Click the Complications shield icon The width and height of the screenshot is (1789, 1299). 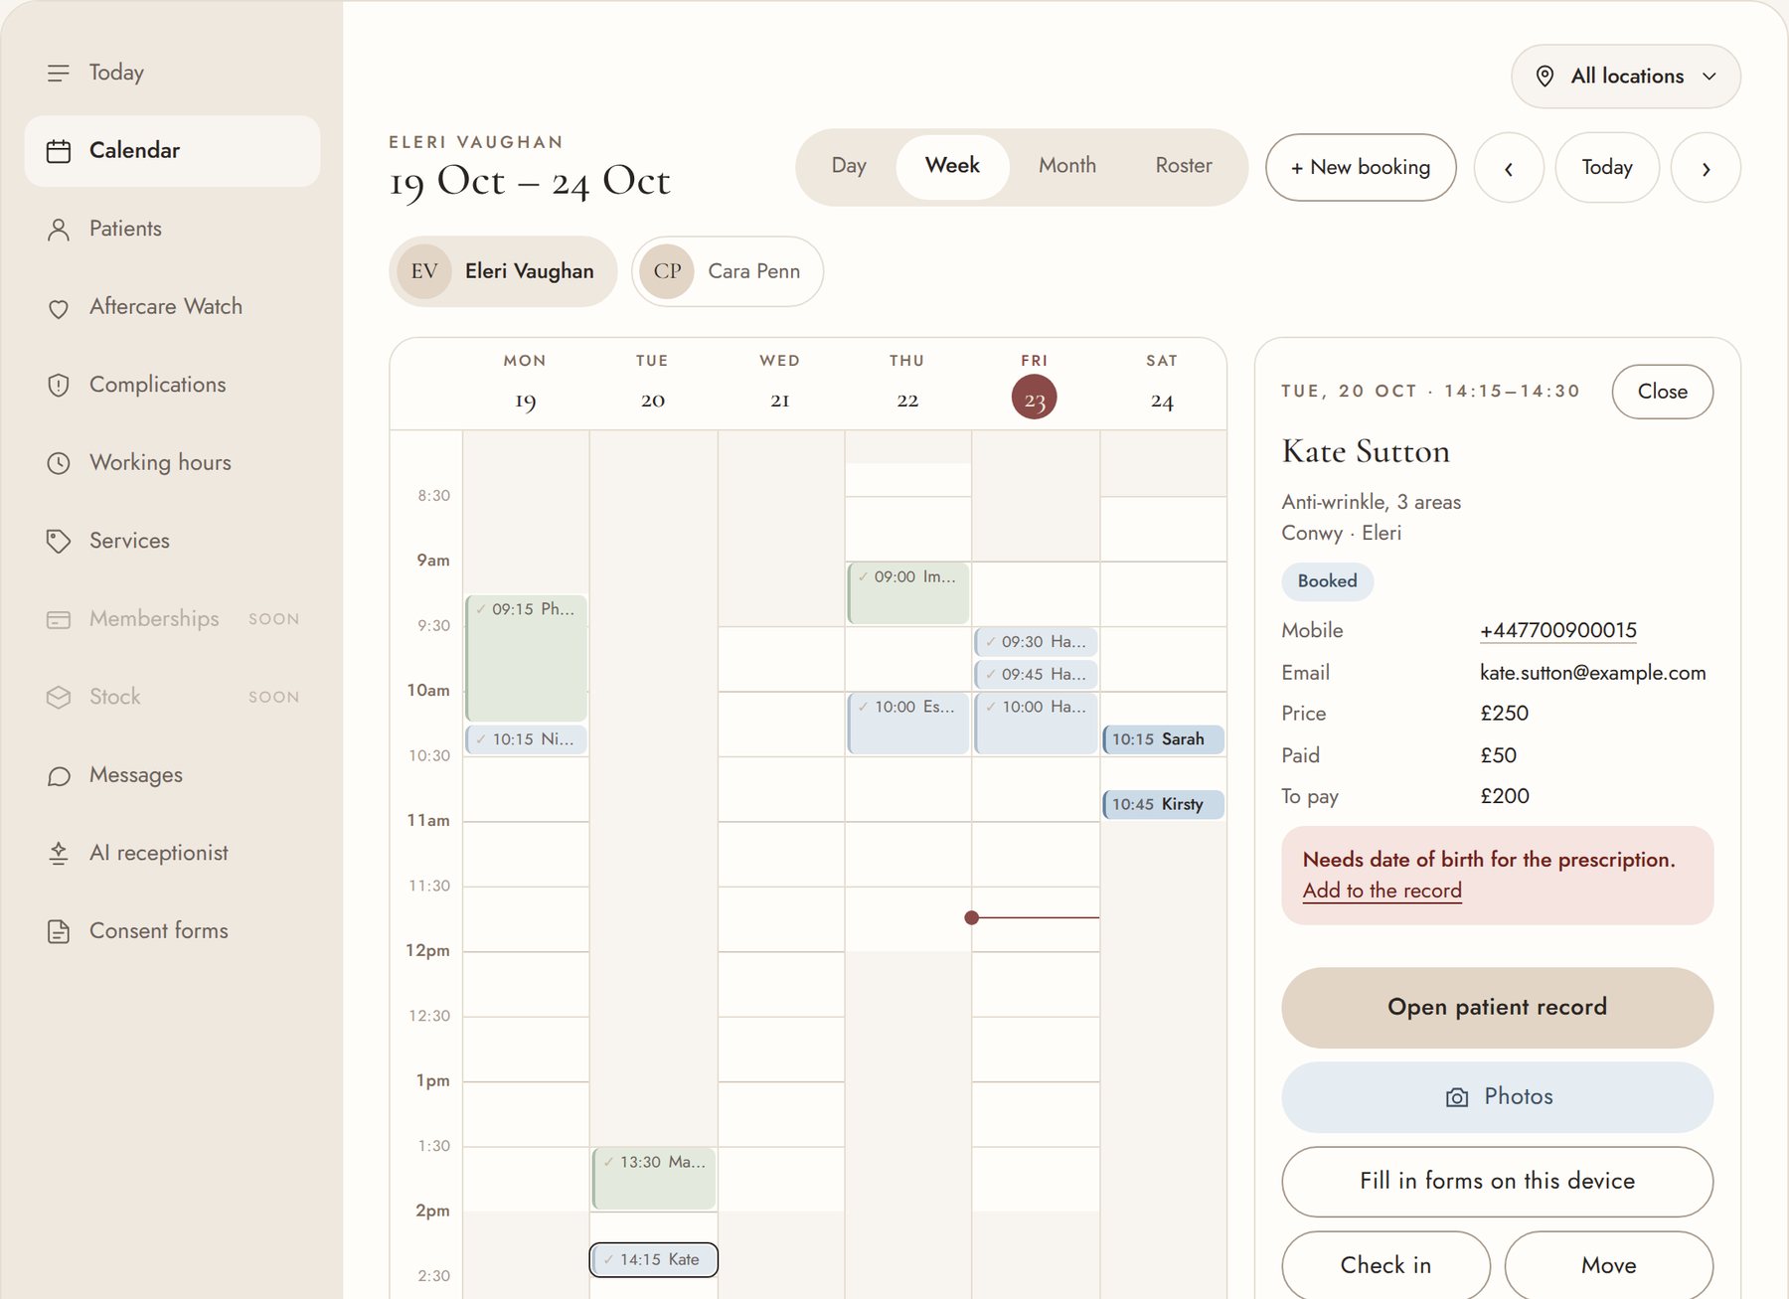[x=59, y=386]
